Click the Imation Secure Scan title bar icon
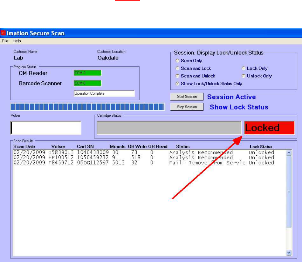The image size is (302, 262). (x=3, y=33)
